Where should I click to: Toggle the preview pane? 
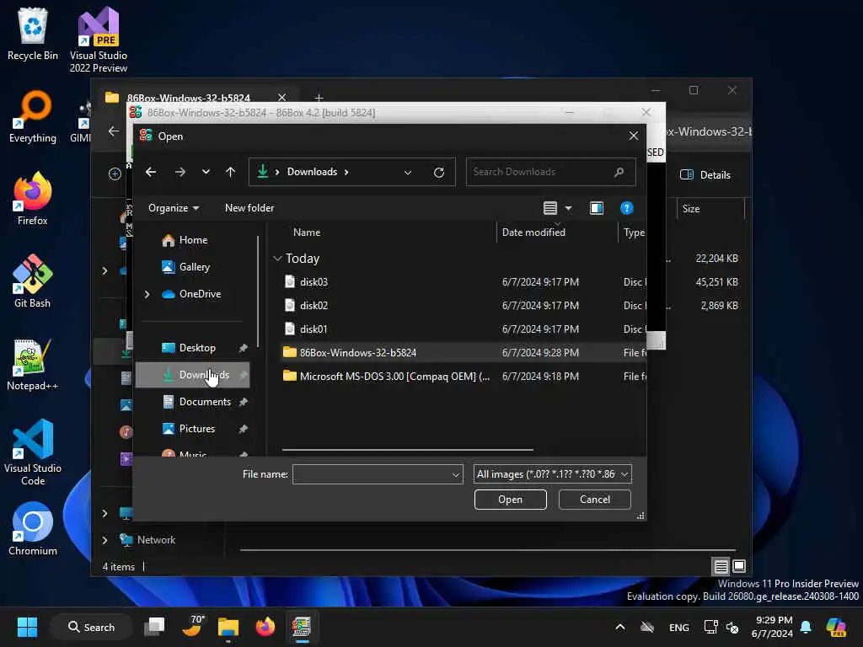[596, 208]
